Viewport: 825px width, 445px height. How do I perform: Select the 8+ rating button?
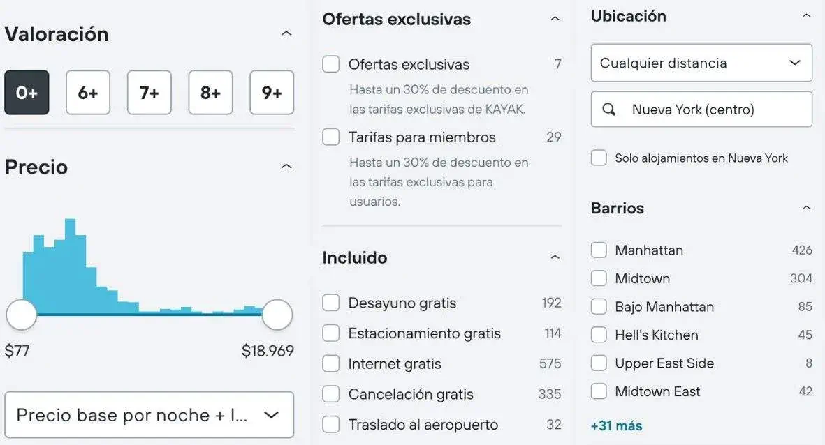click(210, 92)
